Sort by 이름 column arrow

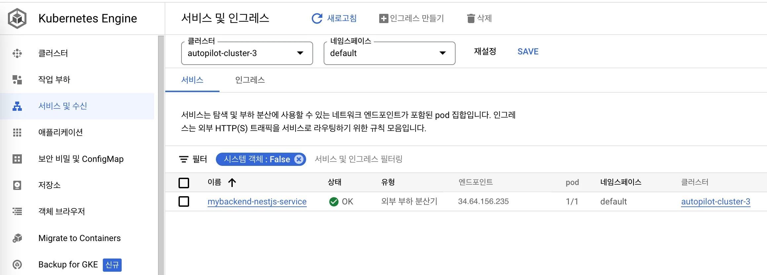tap(232, 182)
